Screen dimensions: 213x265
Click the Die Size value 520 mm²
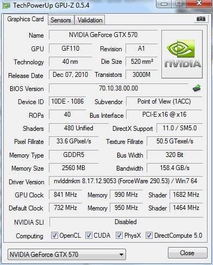pos(141,62)
